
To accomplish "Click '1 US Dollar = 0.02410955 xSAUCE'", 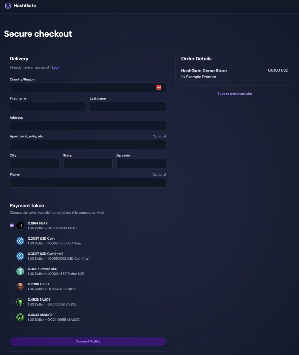I will pos(53,320).
